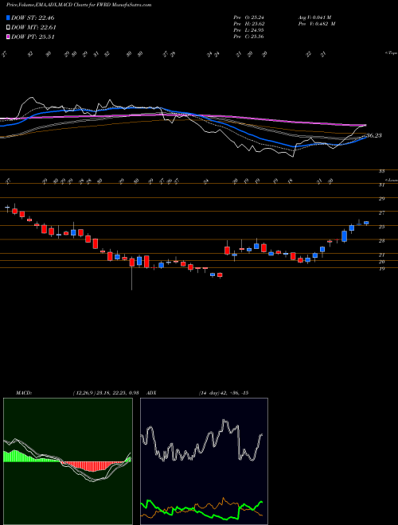This screenshot has width=398, height=525.
Task: Select the DOW MT: 22.61 label
Action: (x=33, y=28)
